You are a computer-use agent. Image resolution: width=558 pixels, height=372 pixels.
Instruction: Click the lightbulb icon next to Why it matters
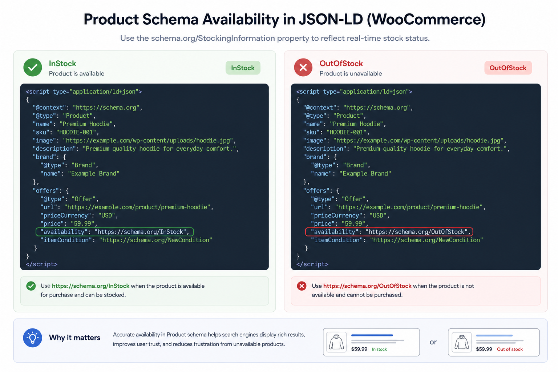[x=33, y=338]
